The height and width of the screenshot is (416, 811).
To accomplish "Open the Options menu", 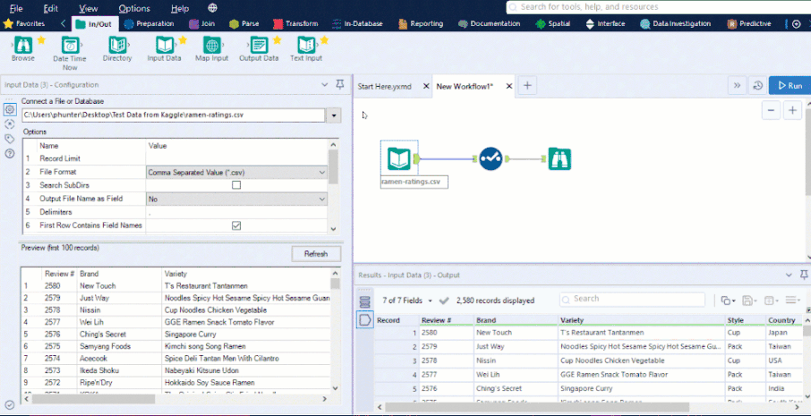I will [x=134, y=8].
